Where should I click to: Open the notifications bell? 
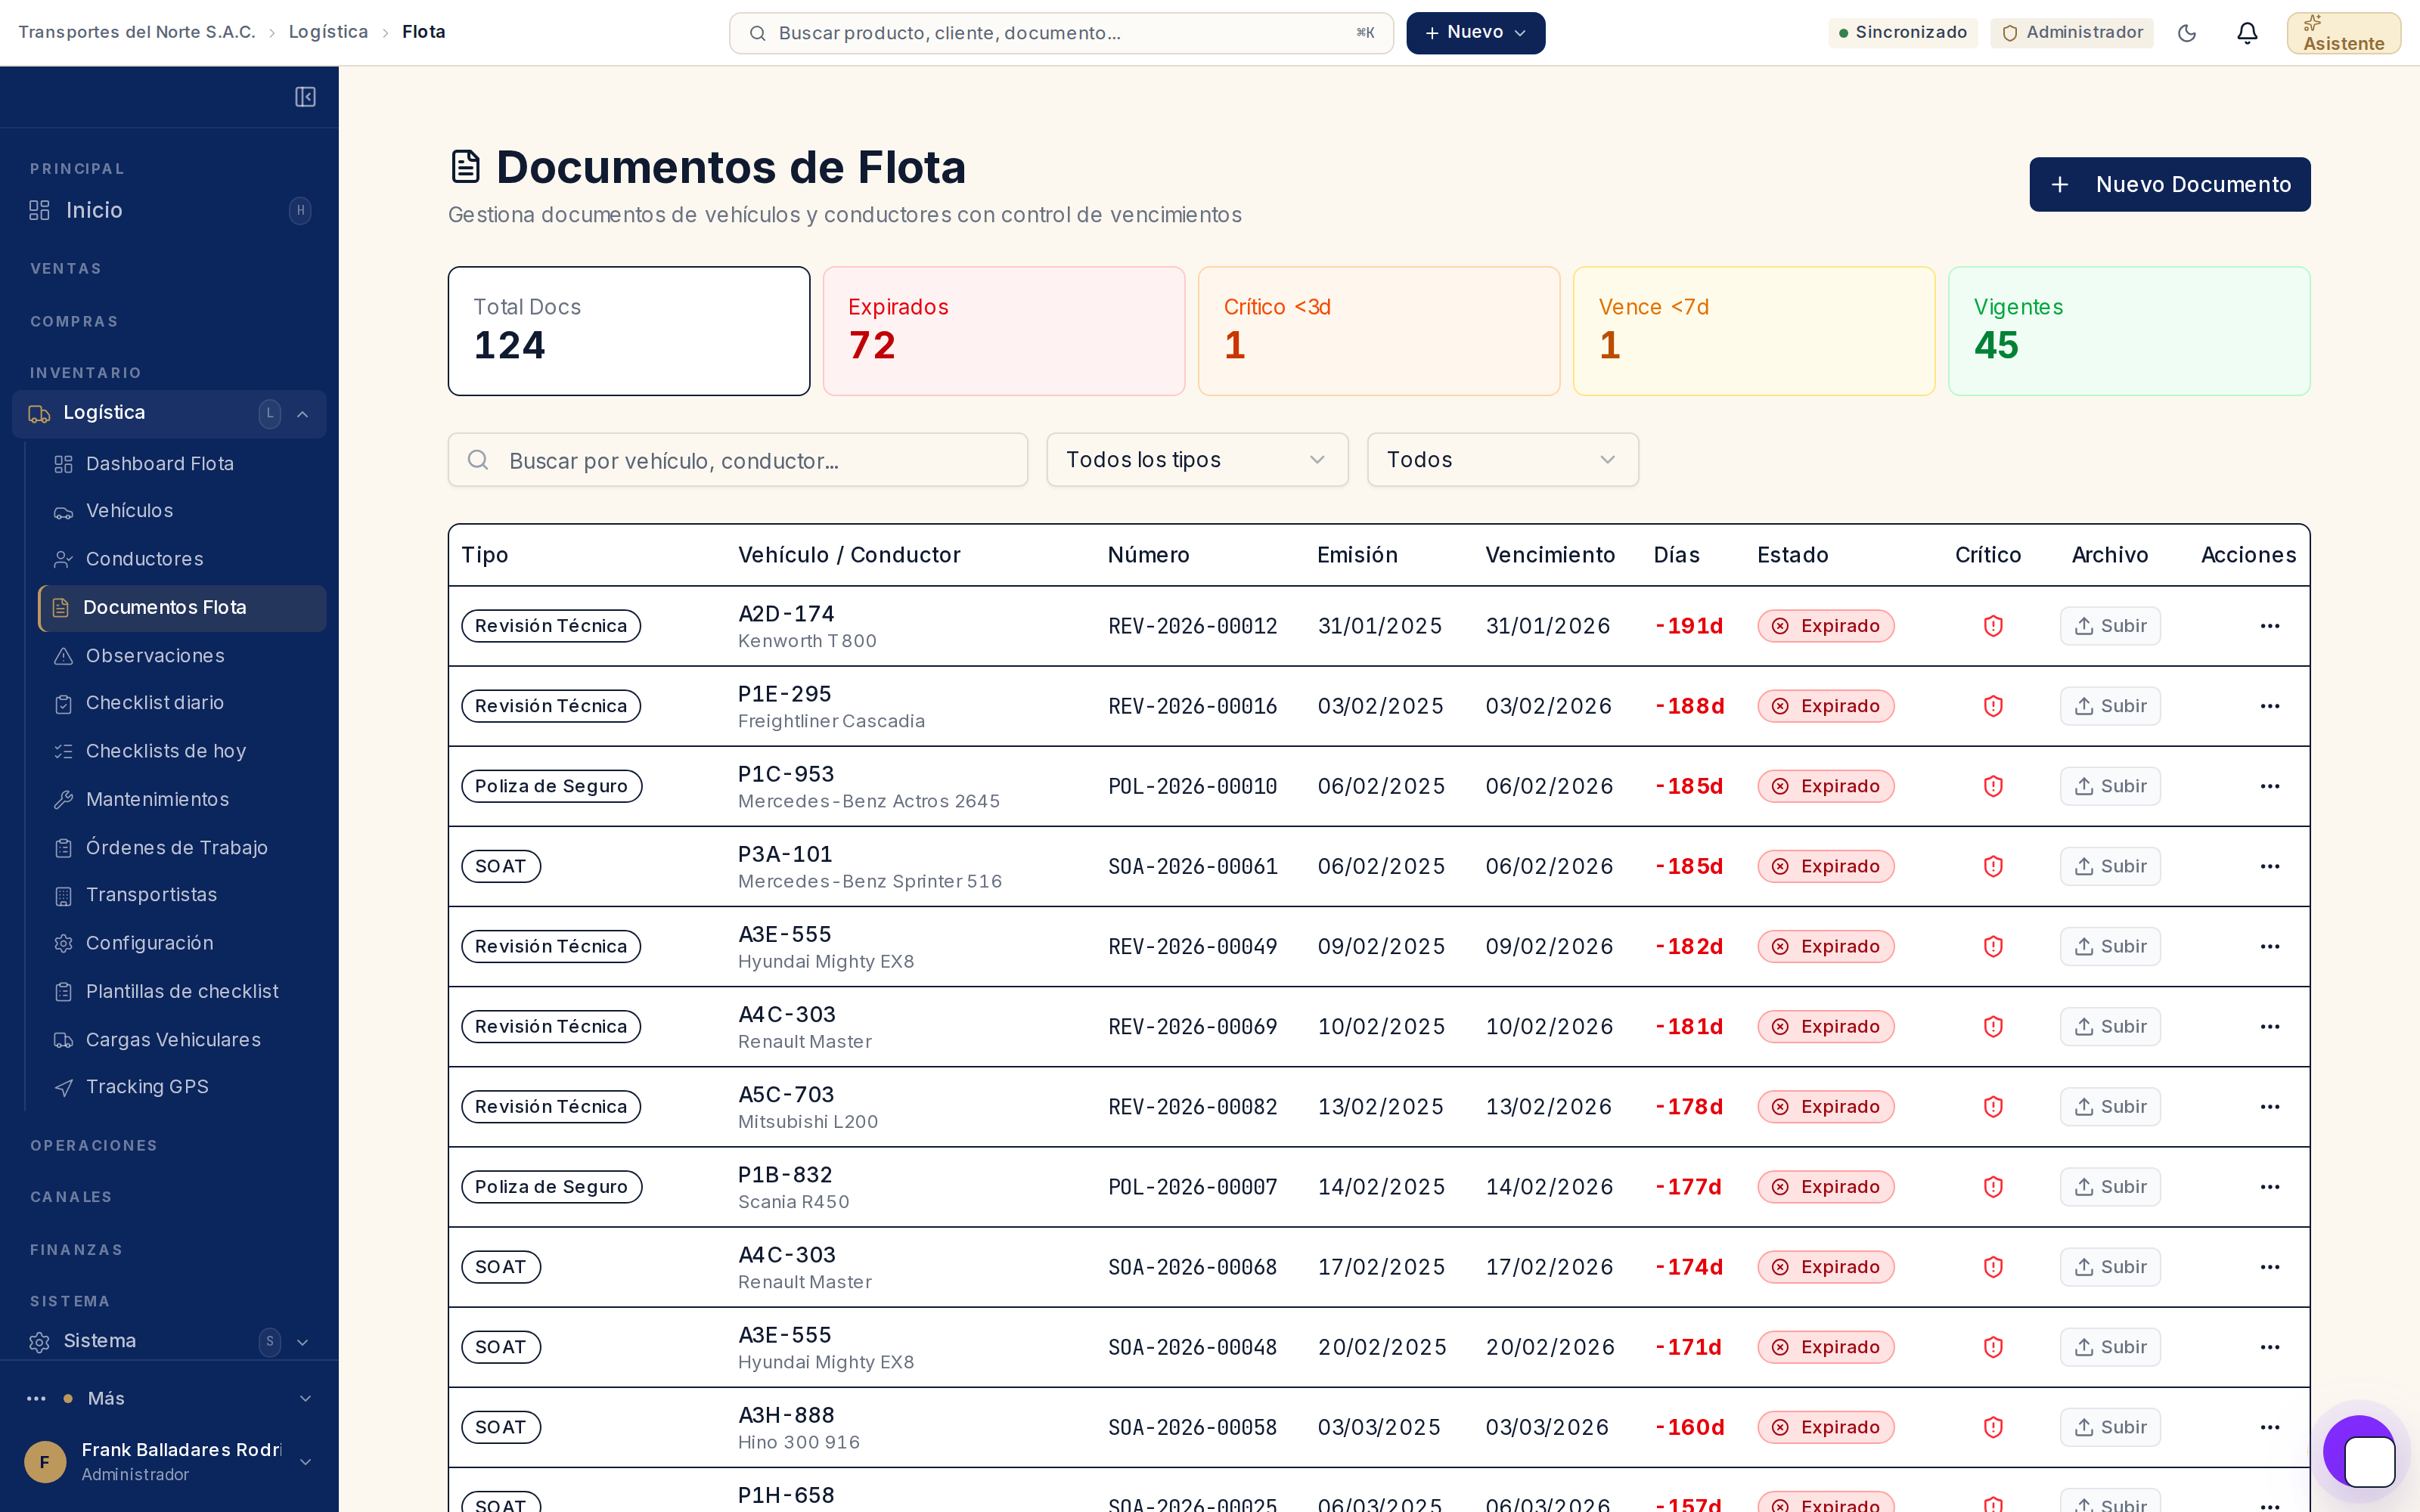[2247, 33]
